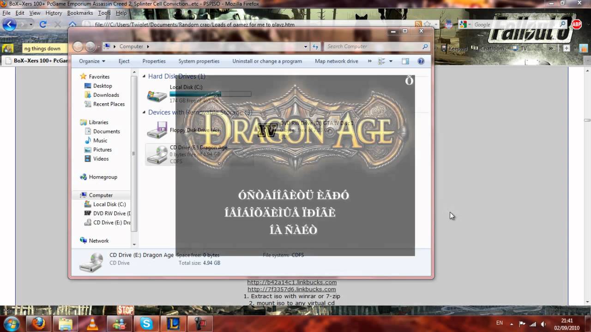Open the b42a14c1.linkbucks.com link

pos(292,282)
